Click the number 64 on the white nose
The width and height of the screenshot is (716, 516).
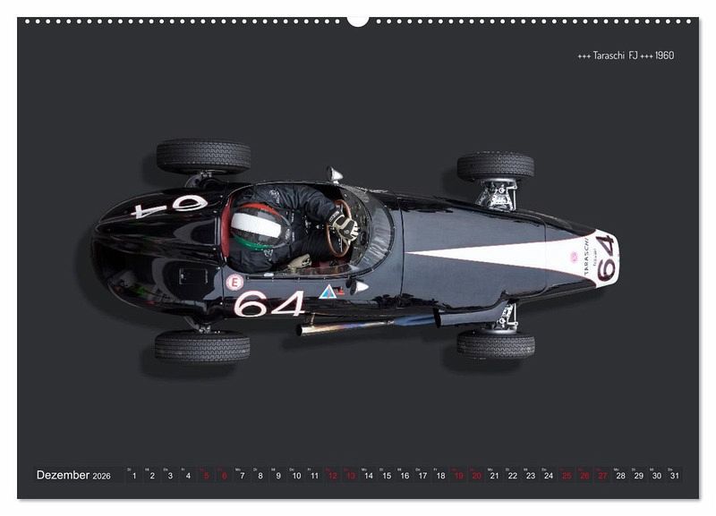coord(606,258)
